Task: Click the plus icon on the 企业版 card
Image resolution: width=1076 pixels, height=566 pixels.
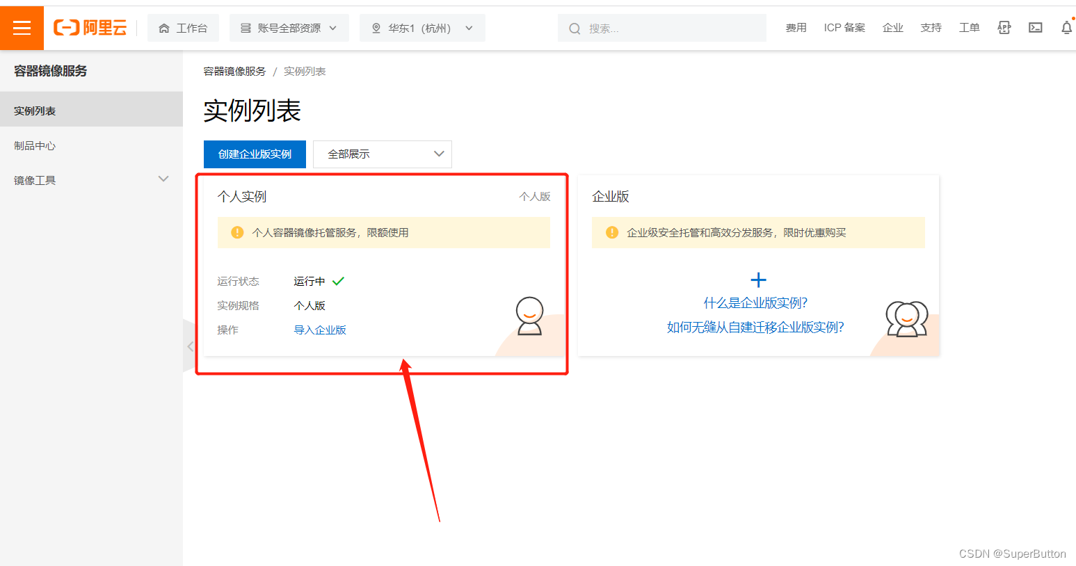Action: coord(758,280)
